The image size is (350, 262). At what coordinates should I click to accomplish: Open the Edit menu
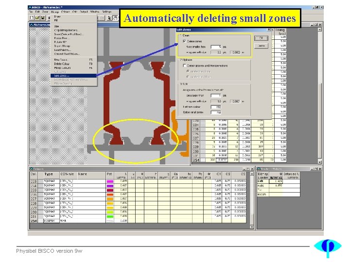tap(37, 12)
